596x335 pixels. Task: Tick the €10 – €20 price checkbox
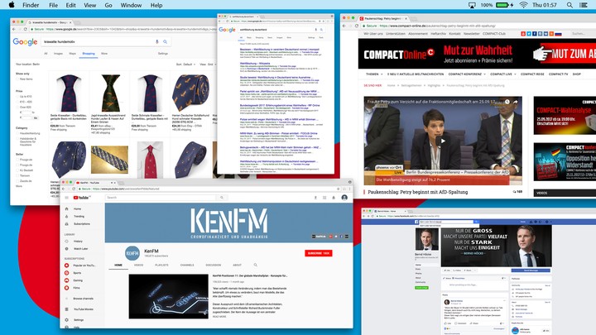point(17,102)
